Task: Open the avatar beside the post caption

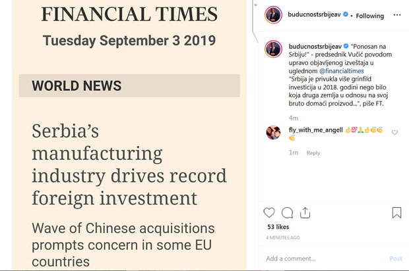Action: (x=273, y=49)
